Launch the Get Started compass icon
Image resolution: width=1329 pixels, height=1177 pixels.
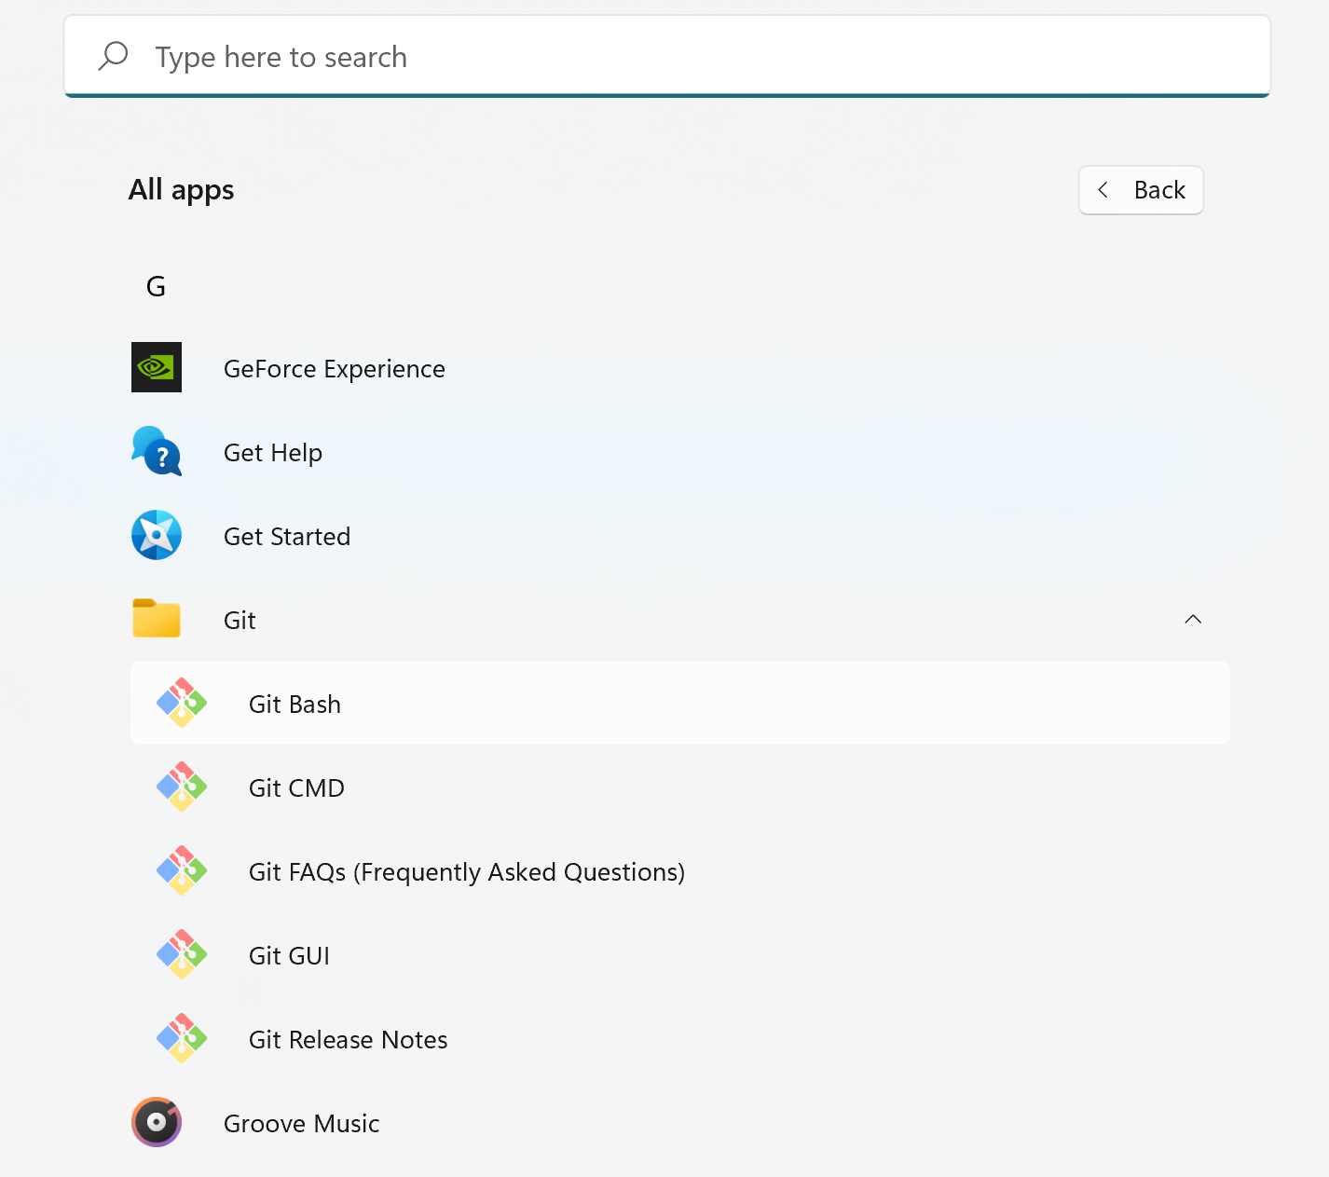pos(157,535)
